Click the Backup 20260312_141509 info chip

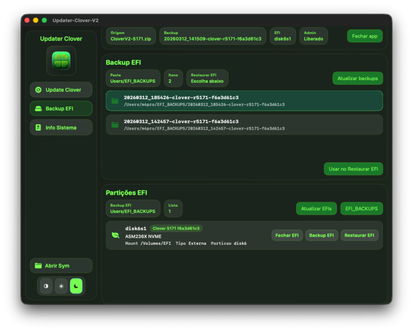pos(212,36)
